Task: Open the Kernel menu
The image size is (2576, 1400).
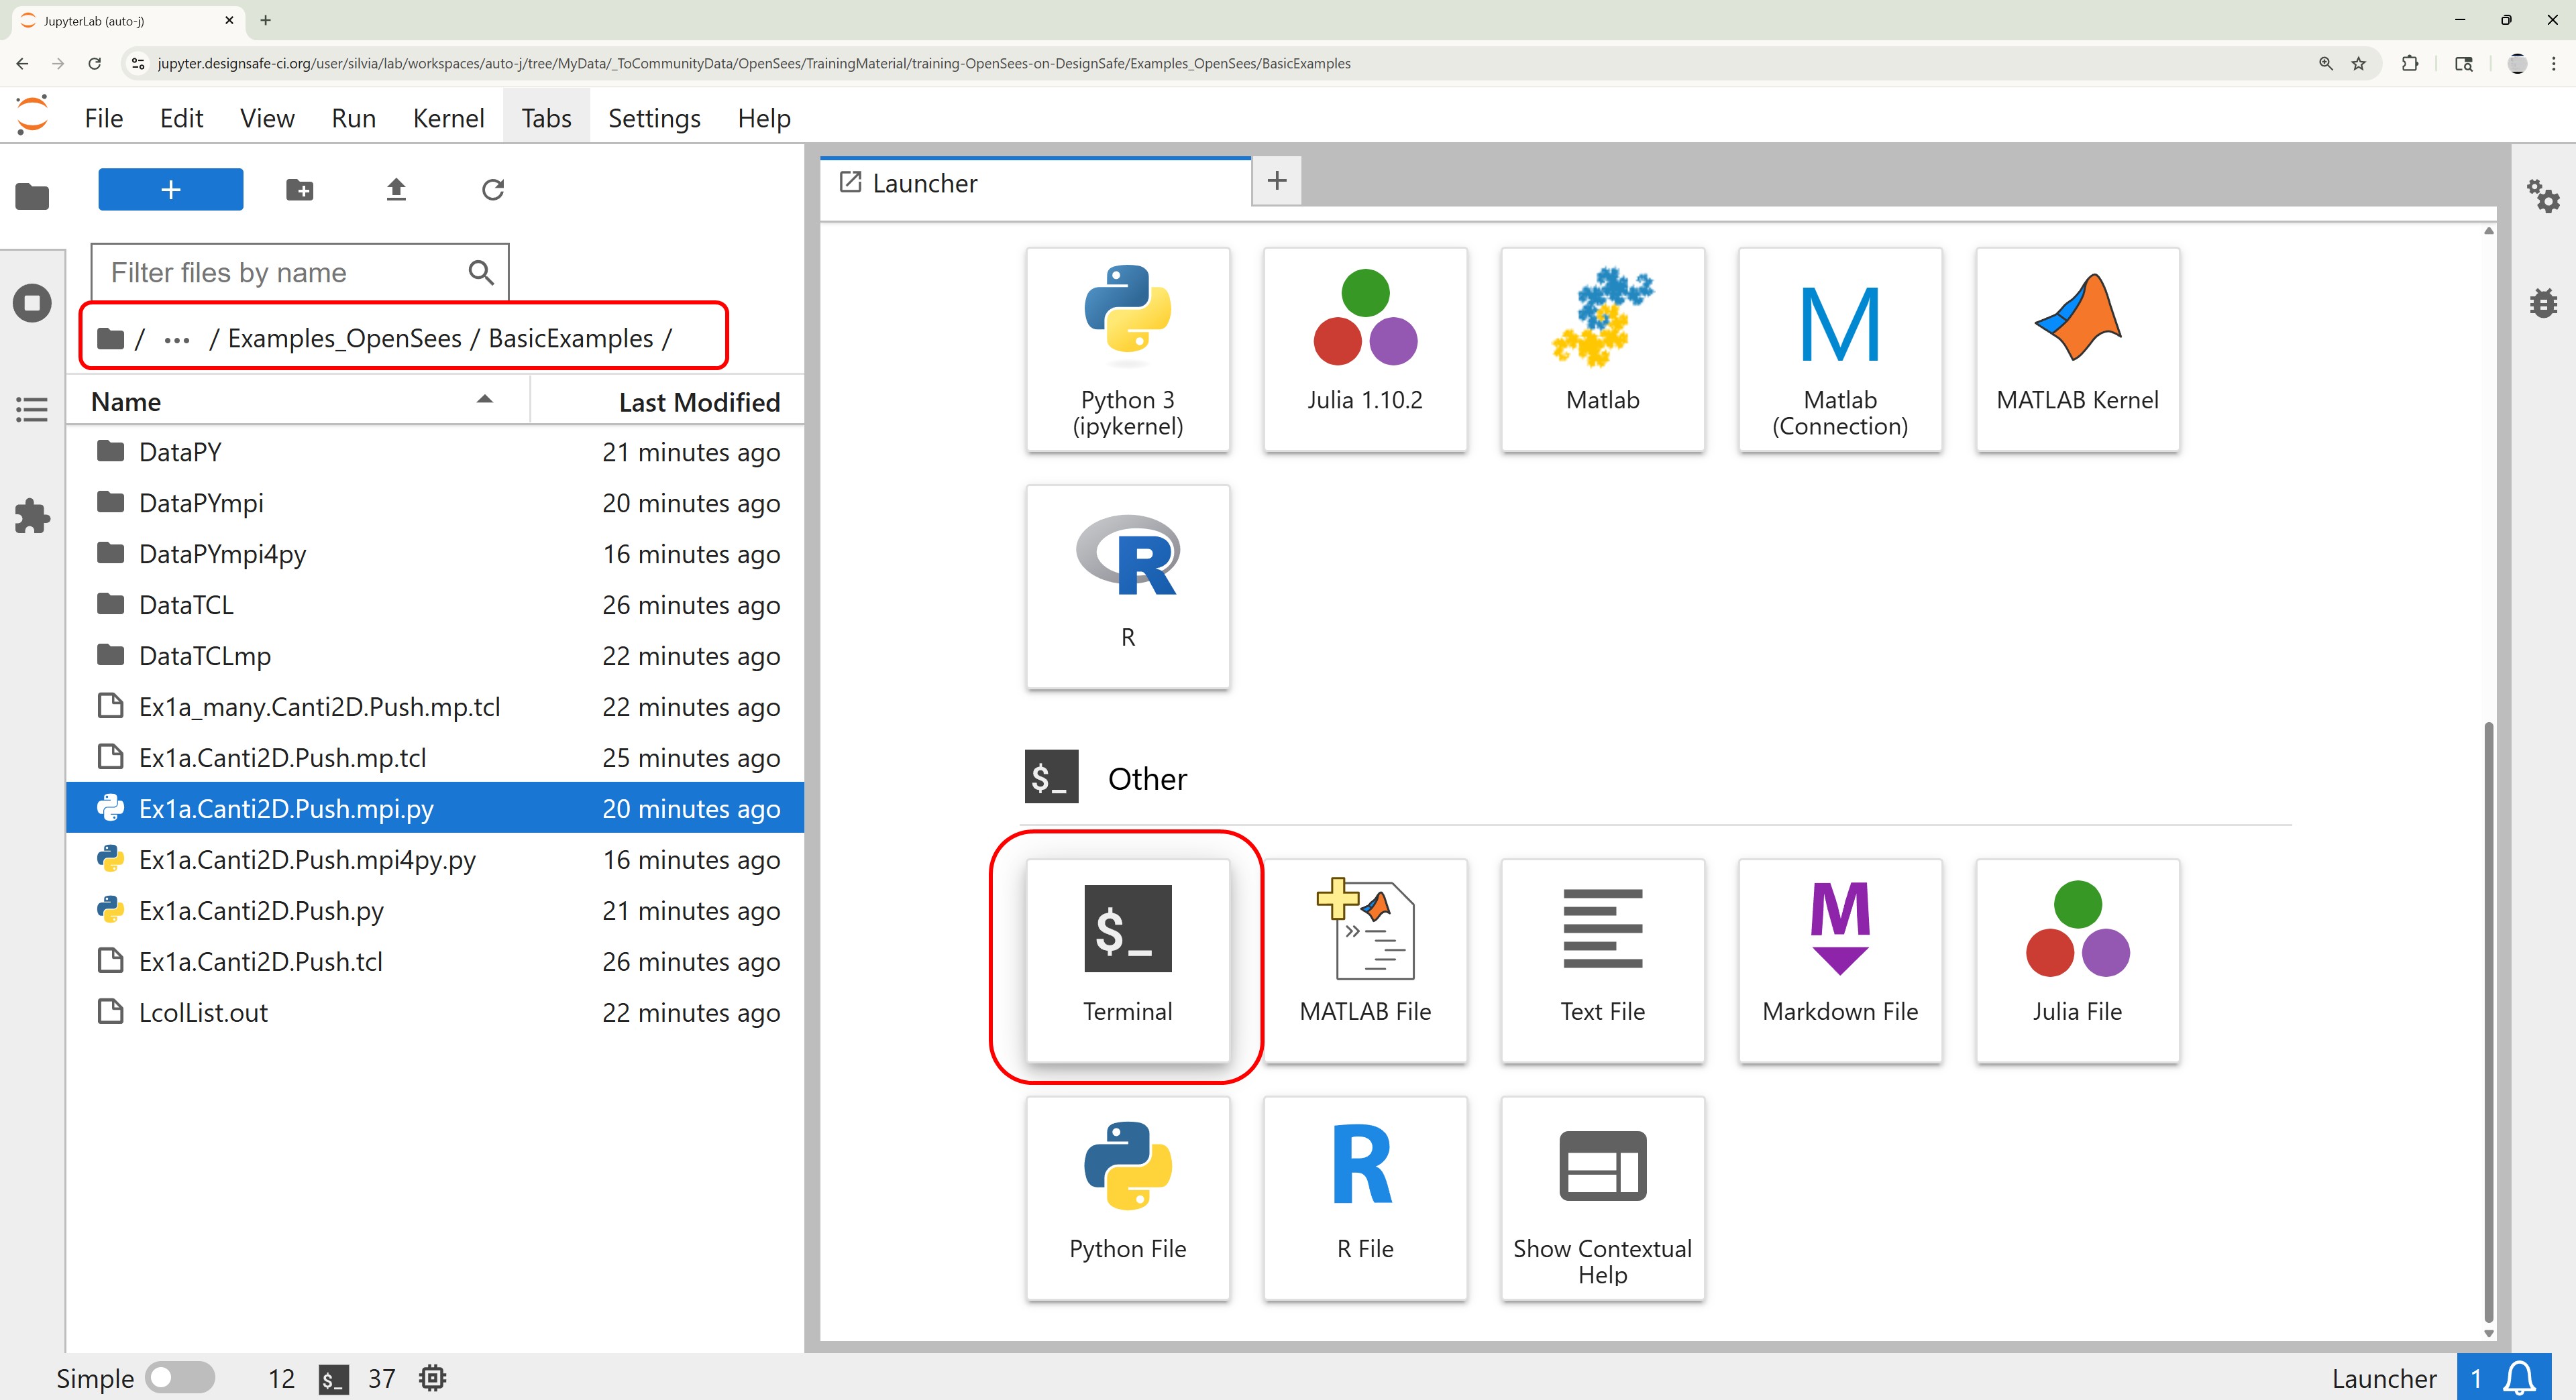Action: tap(448, 118)
